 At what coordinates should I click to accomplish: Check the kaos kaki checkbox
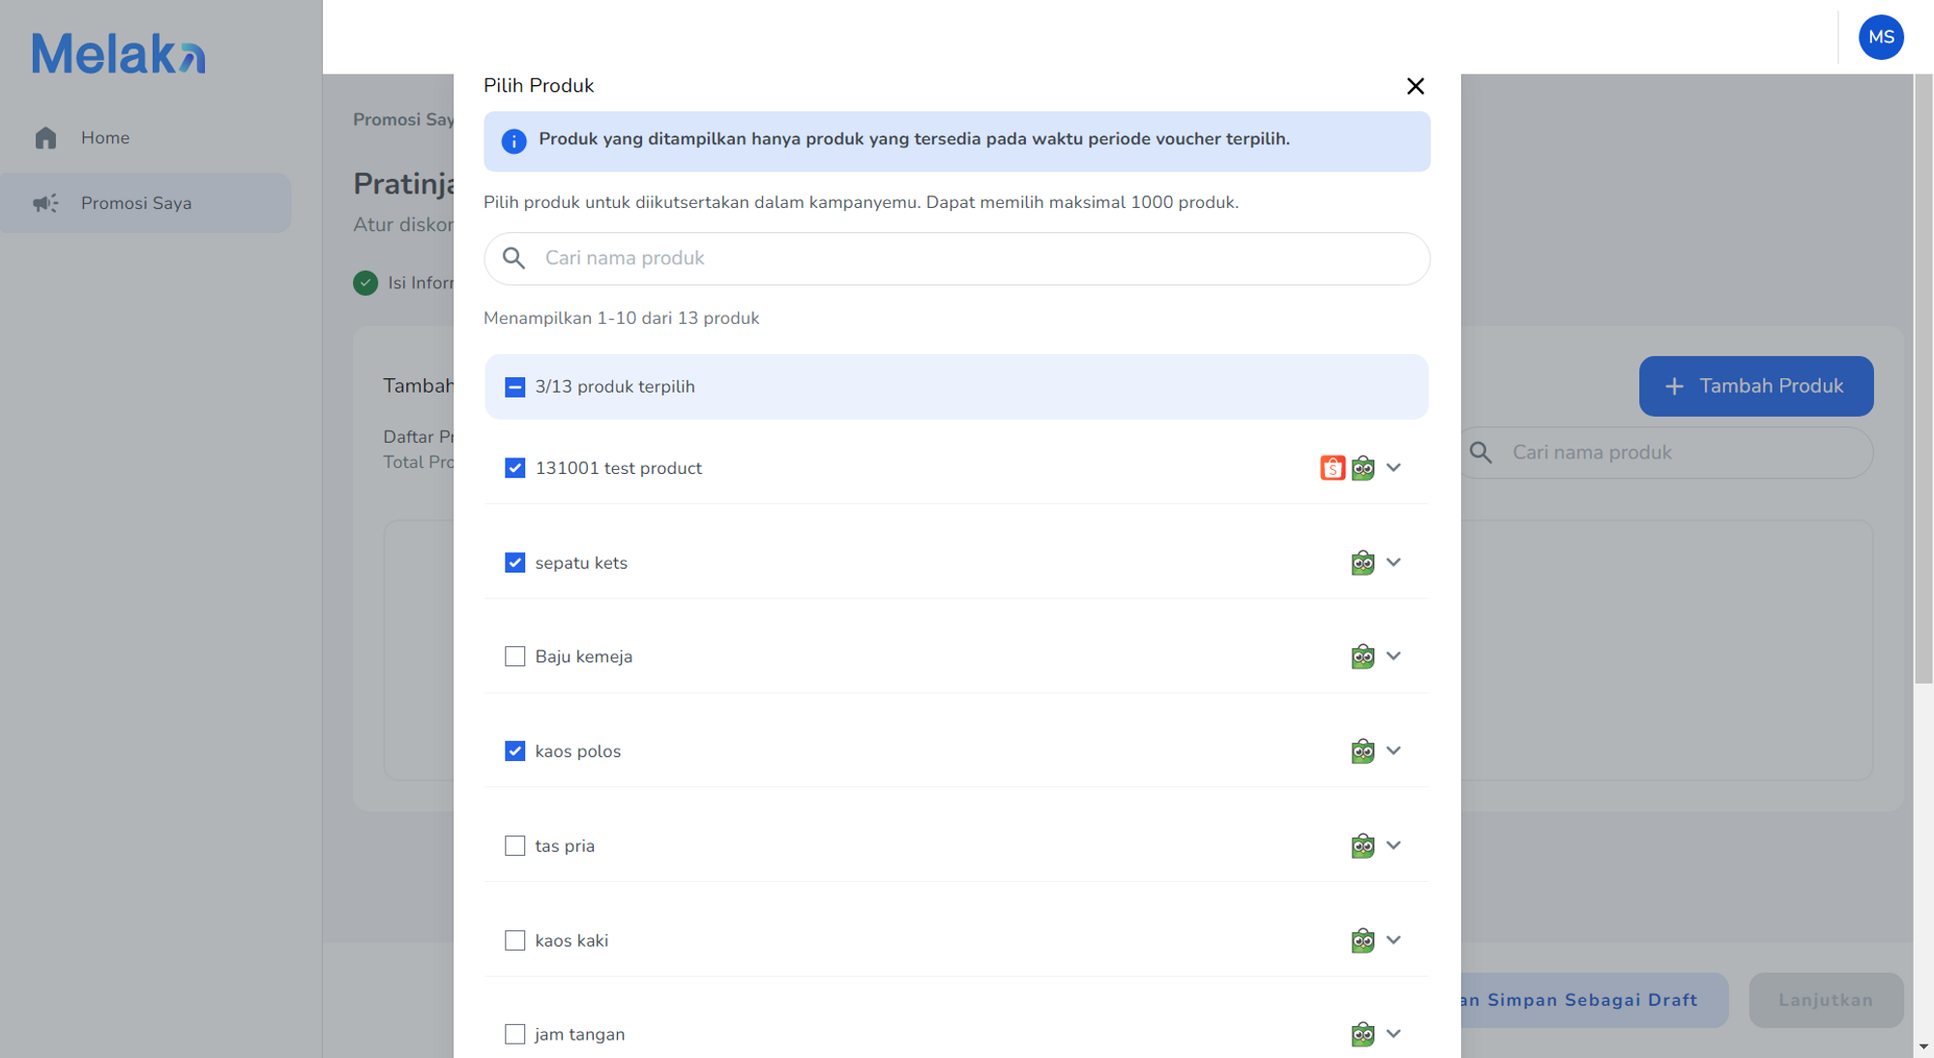click(514, 941)
